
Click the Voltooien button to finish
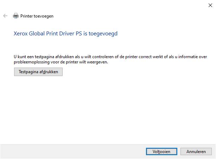161,151
